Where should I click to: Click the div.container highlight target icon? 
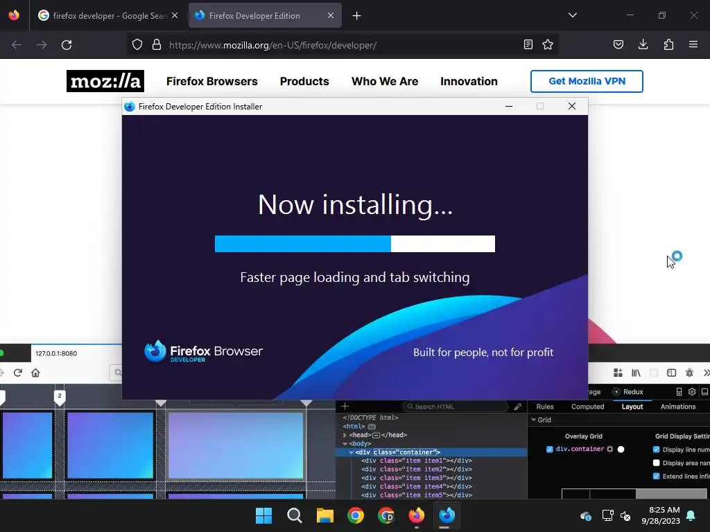[x=610, y=449]
